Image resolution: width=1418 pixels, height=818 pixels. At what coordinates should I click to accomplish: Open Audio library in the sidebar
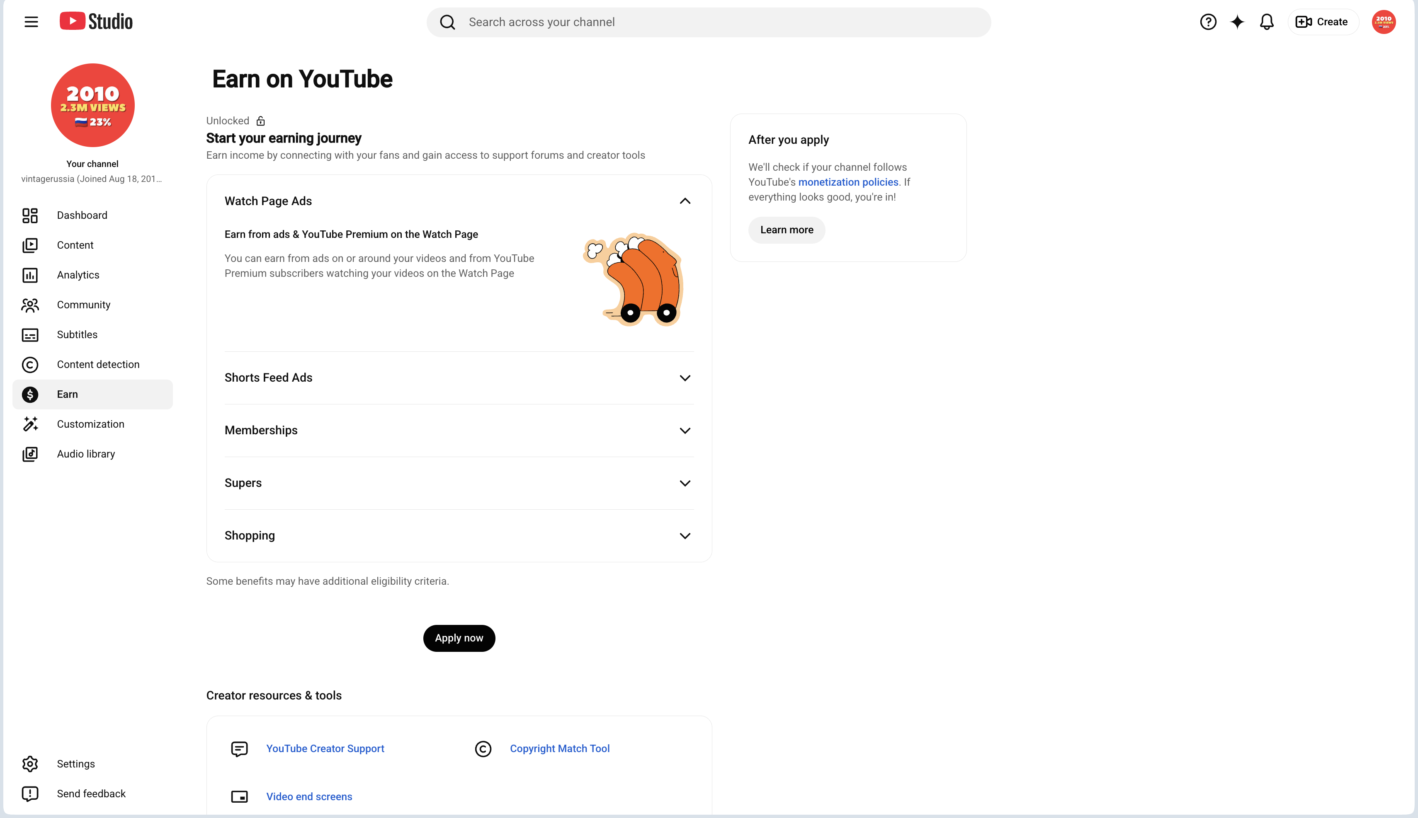[x=93, y=454]
